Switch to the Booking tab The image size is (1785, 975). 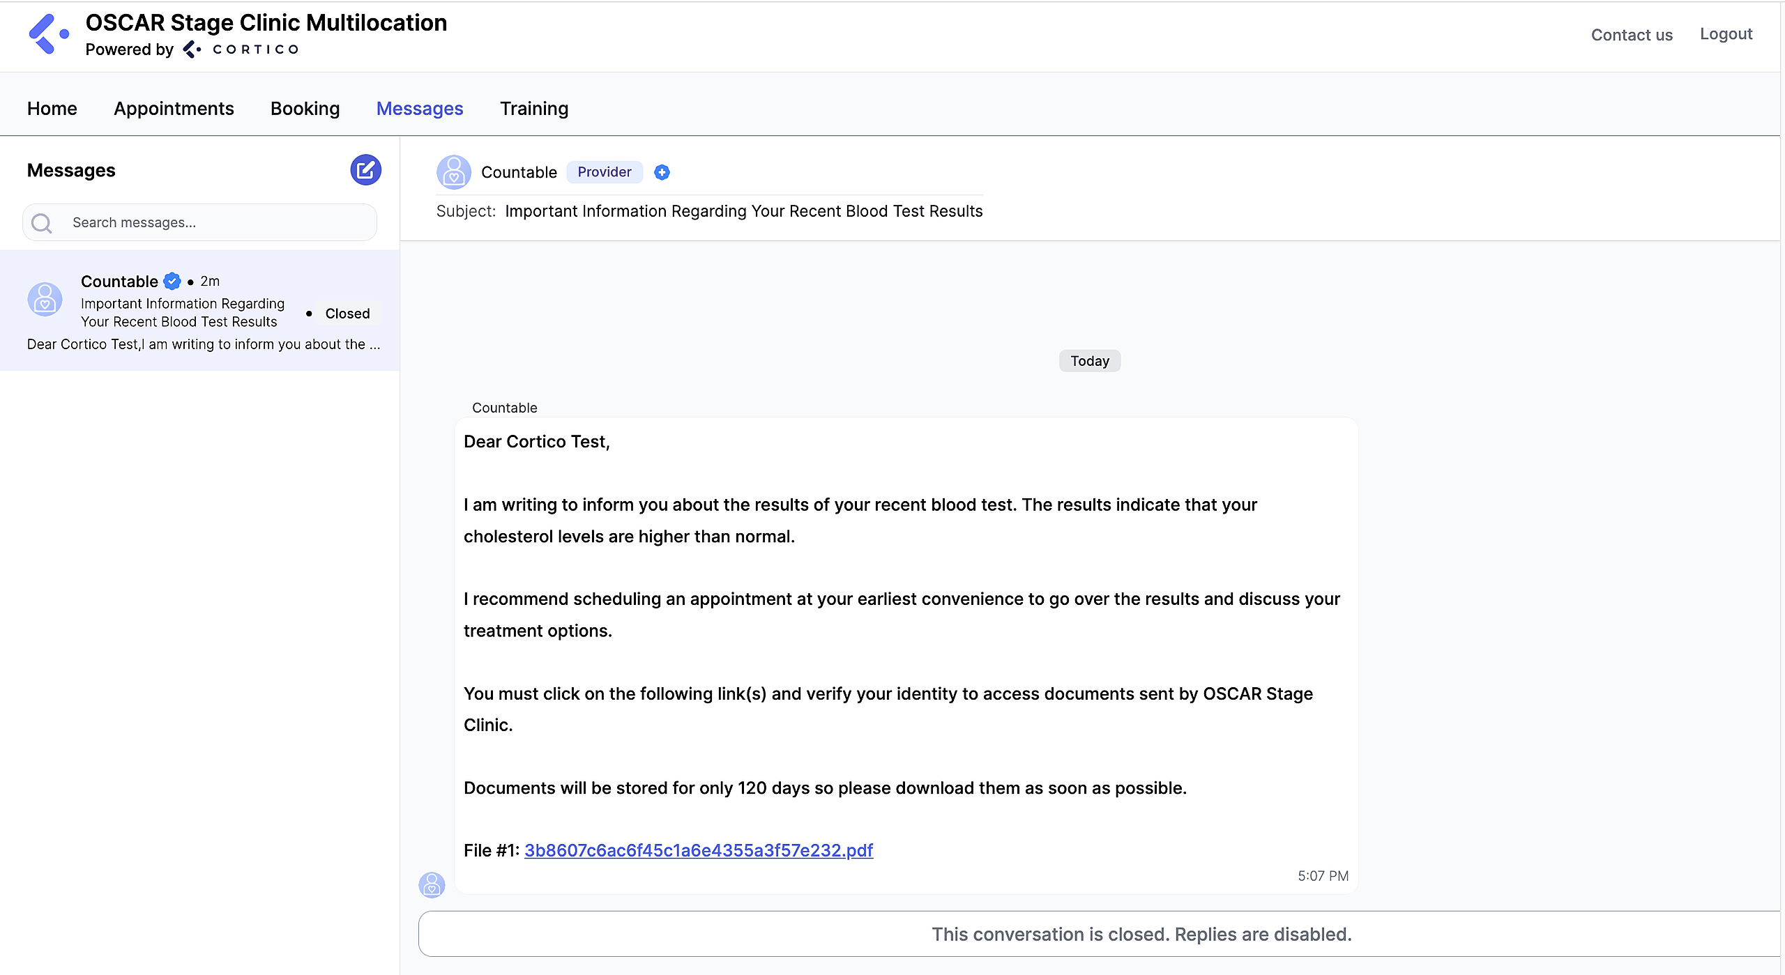305,109
